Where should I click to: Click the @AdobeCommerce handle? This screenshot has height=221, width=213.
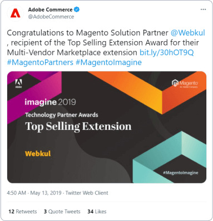51,17
